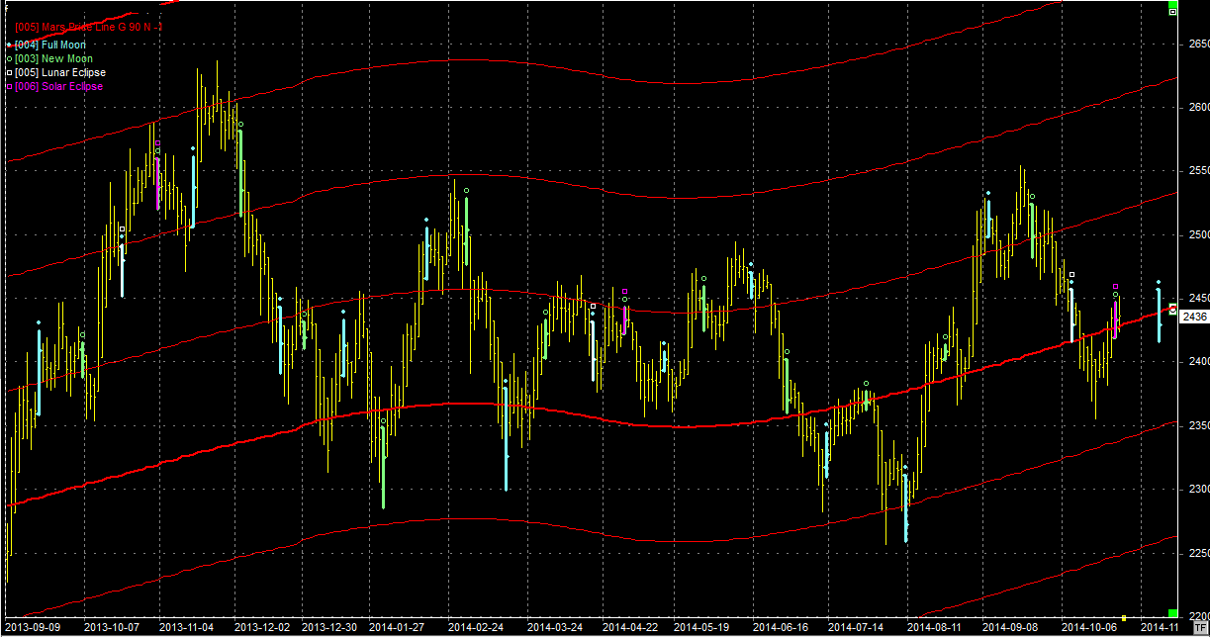Screen dimensions: 1210x637
Task: Click the white Lunar Eclipse legend square
Action: (9, 72)
